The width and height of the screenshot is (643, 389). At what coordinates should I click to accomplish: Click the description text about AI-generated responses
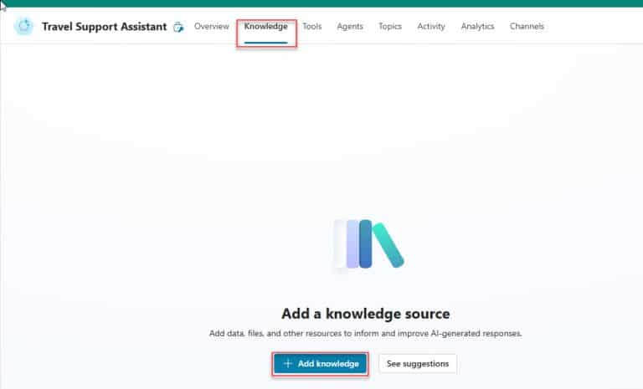(x=365, y=334)
